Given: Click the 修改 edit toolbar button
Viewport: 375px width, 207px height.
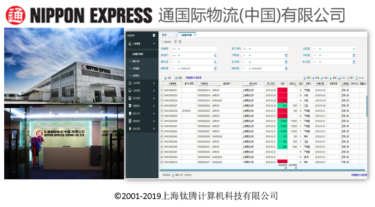Looking at the screenshot, I should (324, 78).
